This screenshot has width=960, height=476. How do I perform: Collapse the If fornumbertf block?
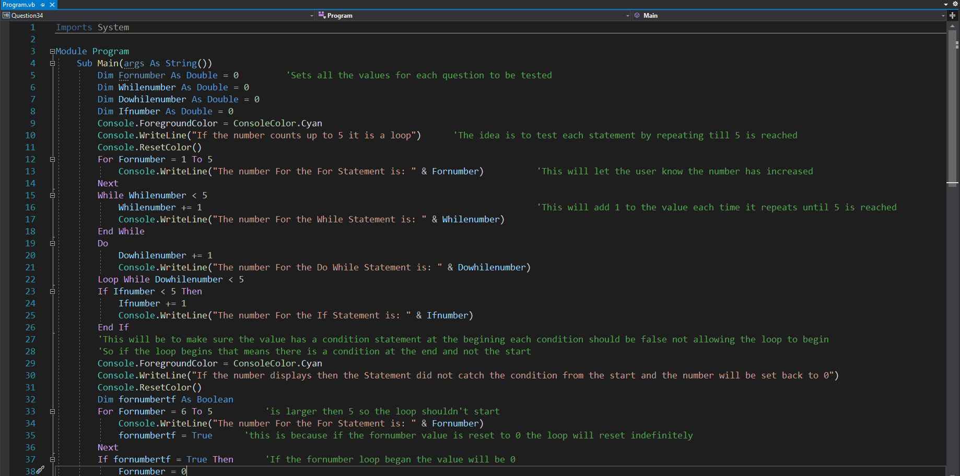52,459
